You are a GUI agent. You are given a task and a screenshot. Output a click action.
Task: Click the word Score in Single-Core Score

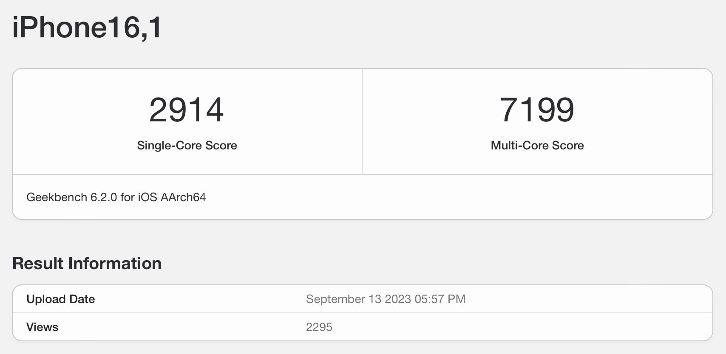pos(221,146)
